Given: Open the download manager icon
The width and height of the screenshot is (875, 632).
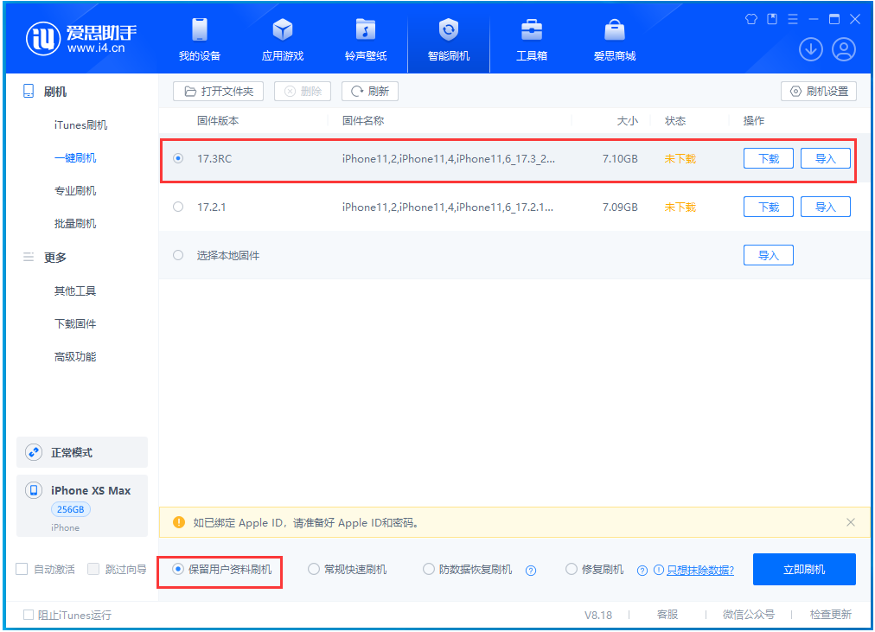Looking at the screenshot, I should [810, 49].
